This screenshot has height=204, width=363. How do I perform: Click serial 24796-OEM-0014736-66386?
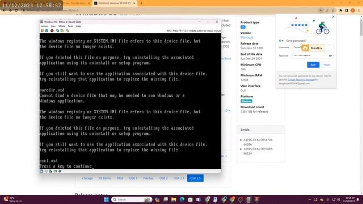[x=258, y=142]
